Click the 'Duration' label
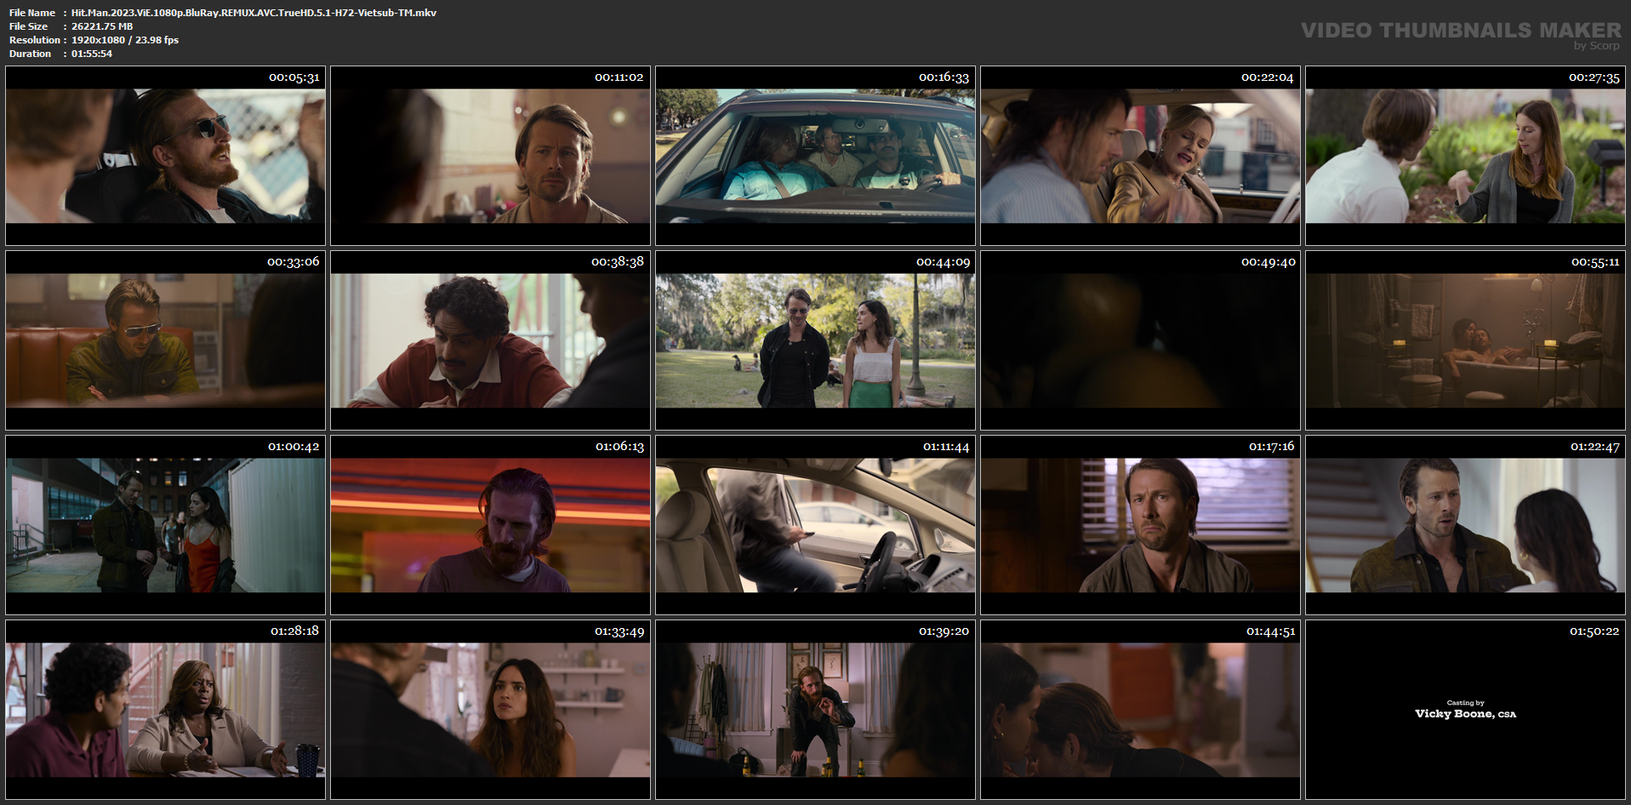 click(30, 54)
